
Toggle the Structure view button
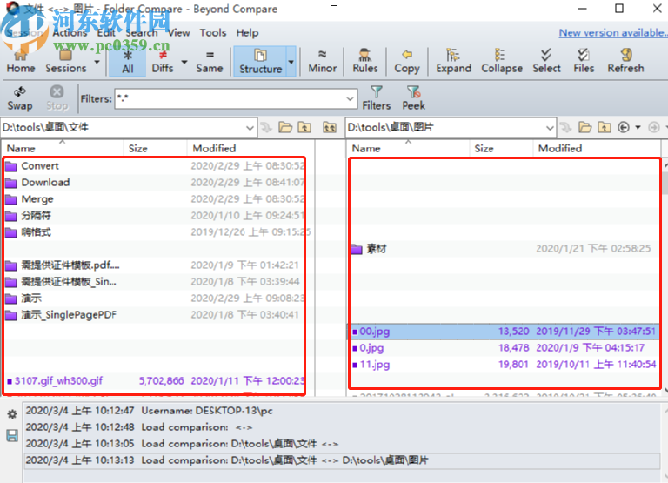coord(260,62)
